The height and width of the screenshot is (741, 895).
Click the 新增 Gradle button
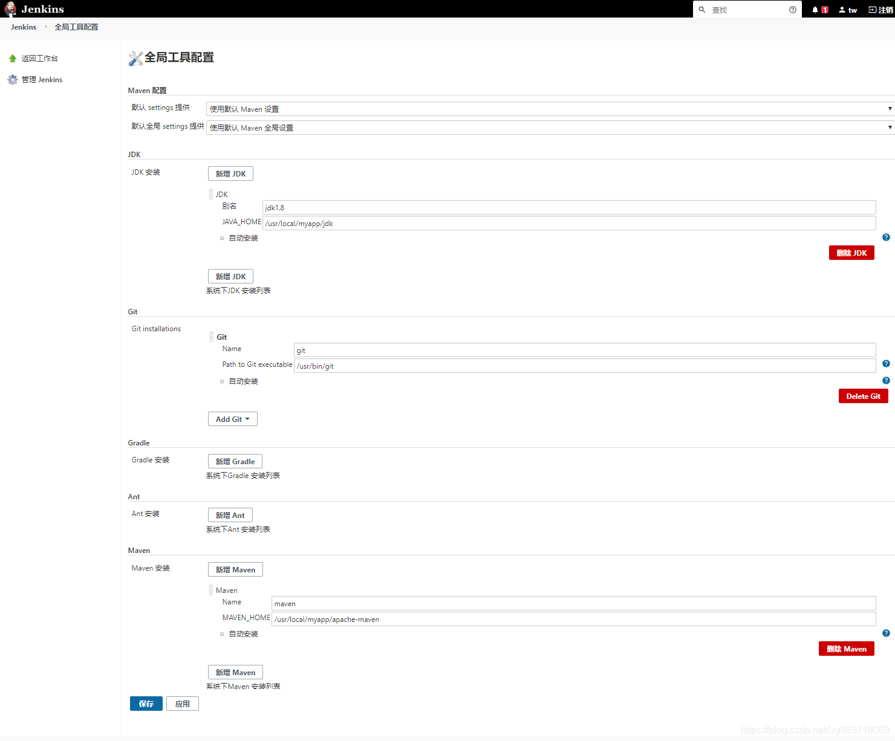point(235,461)
